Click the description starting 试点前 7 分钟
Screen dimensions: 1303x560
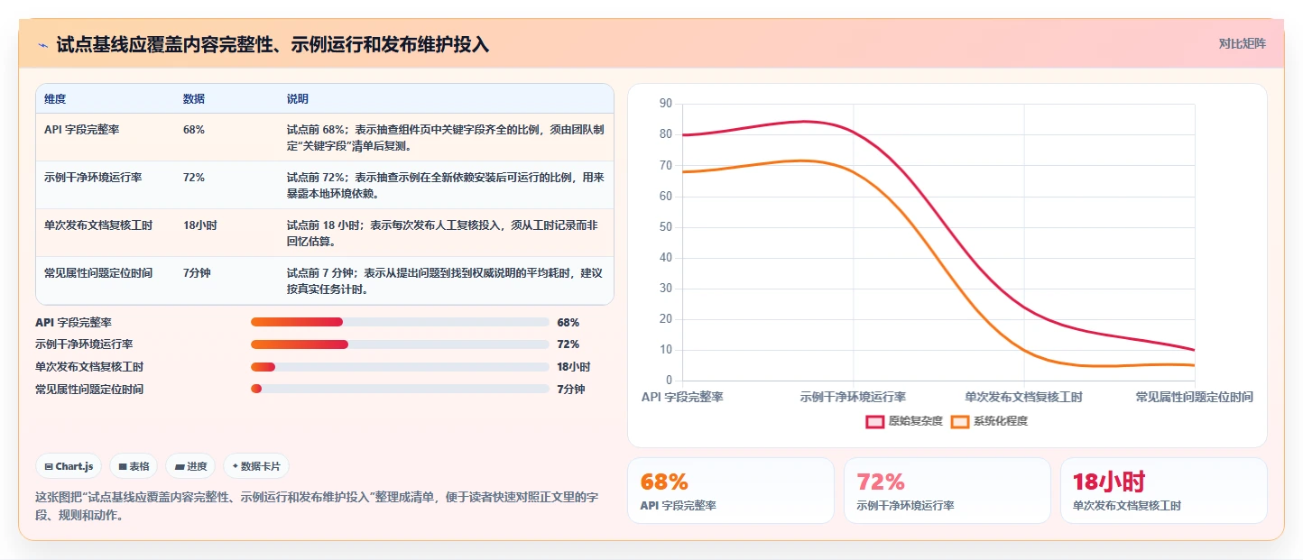click(x=446, y=281)
